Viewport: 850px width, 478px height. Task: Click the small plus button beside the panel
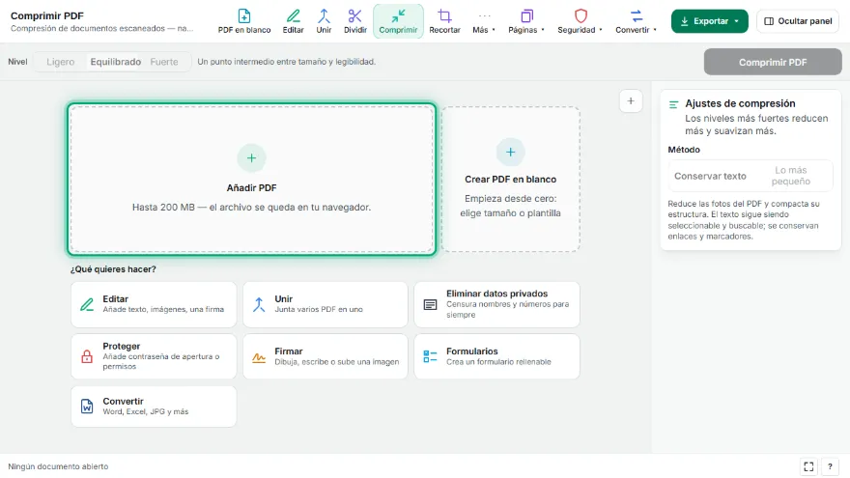point(631,100)
